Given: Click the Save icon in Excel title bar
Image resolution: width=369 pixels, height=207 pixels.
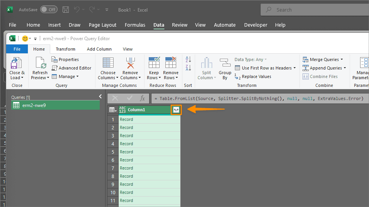Looking at the screenshot, I should pyautogui.click(x=66, y=10).
